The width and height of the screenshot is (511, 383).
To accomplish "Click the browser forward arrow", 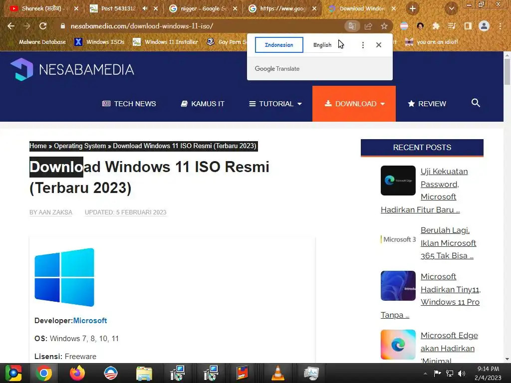I will [x=27, y=26].
